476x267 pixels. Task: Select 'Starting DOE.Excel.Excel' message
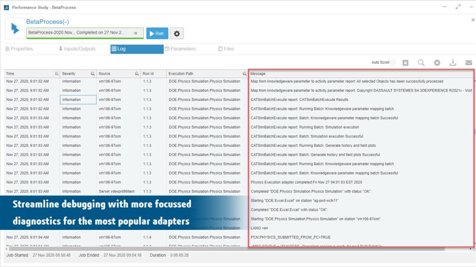(x=295, y=200)
